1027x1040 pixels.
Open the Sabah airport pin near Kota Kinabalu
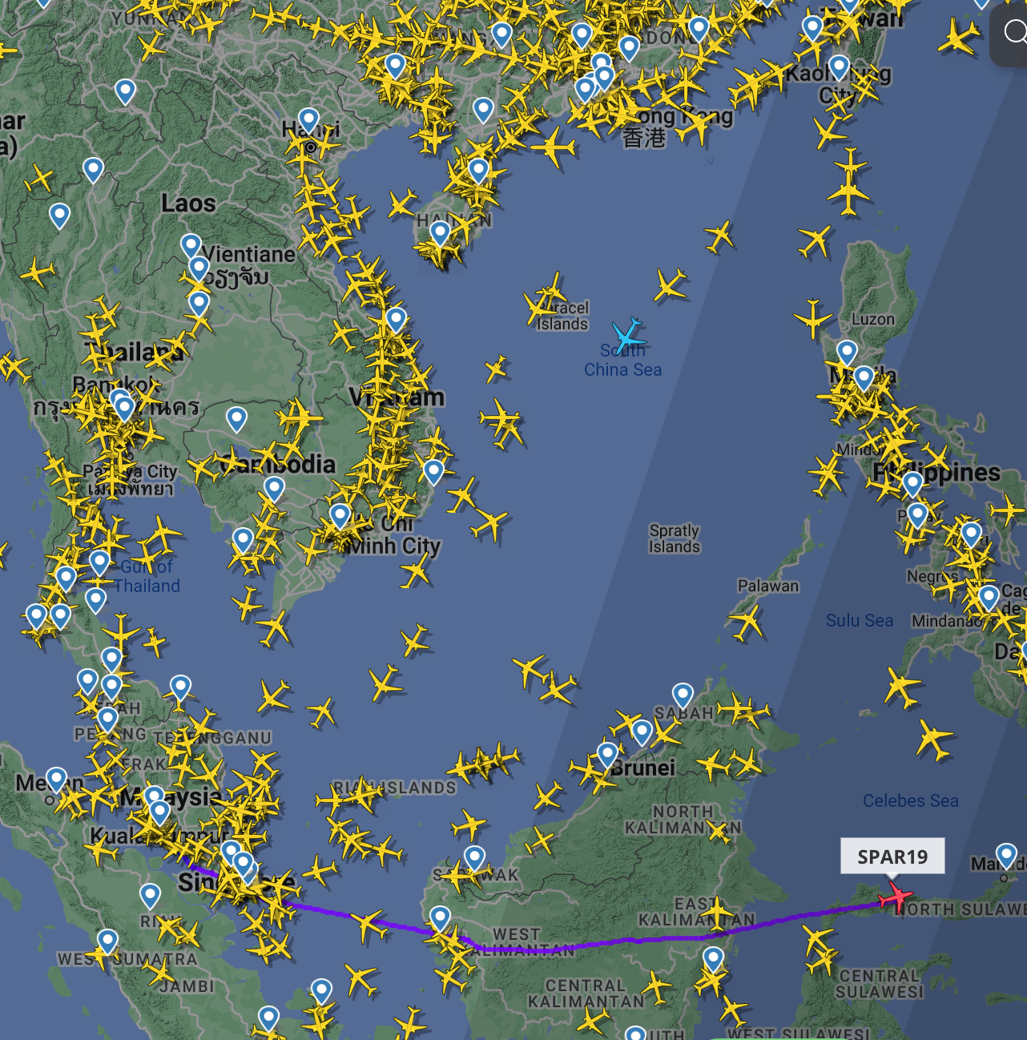(x=683, y=695)
